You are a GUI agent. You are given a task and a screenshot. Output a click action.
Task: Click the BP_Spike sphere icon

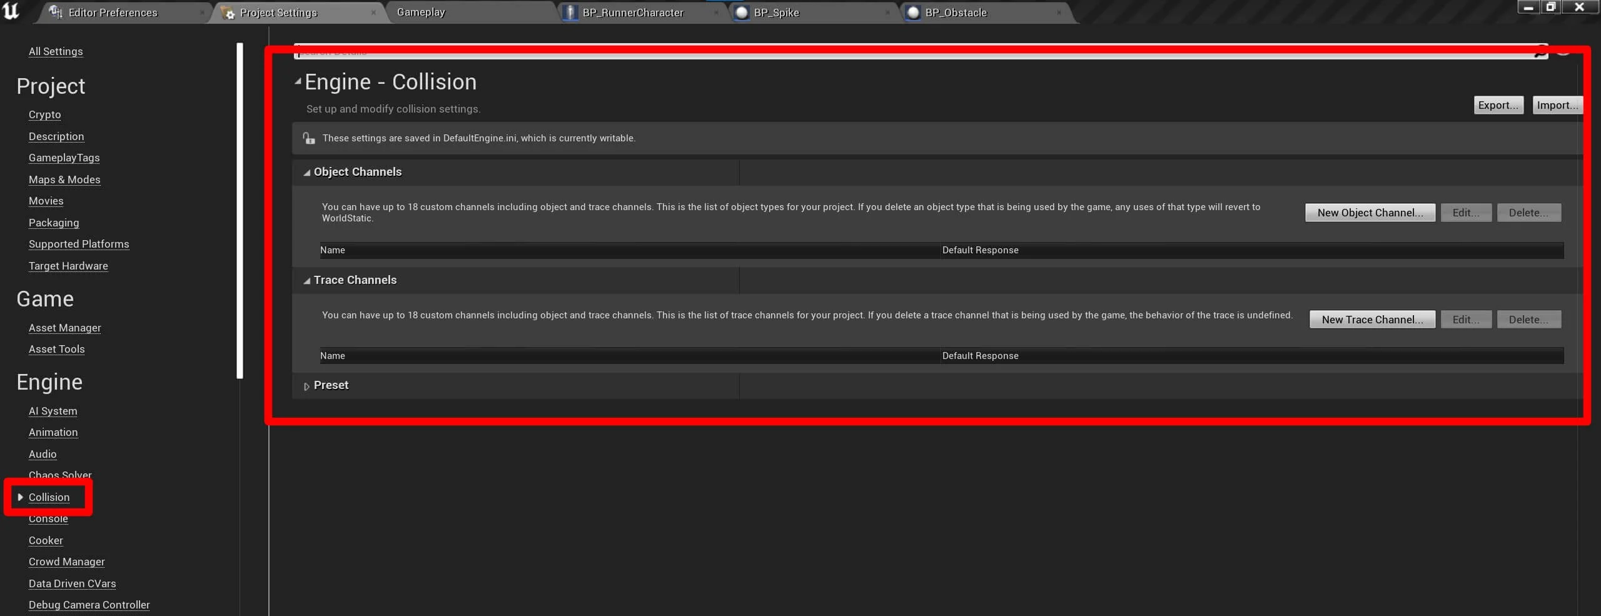(742, 13)
